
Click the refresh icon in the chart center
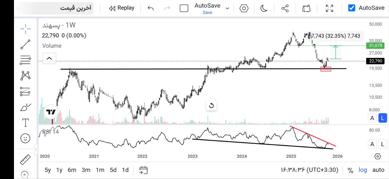[x=212, y=105]
